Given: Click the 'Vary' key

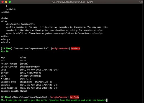Looking at the screenshot, I should pyautogui.click(x=3, y=76).
